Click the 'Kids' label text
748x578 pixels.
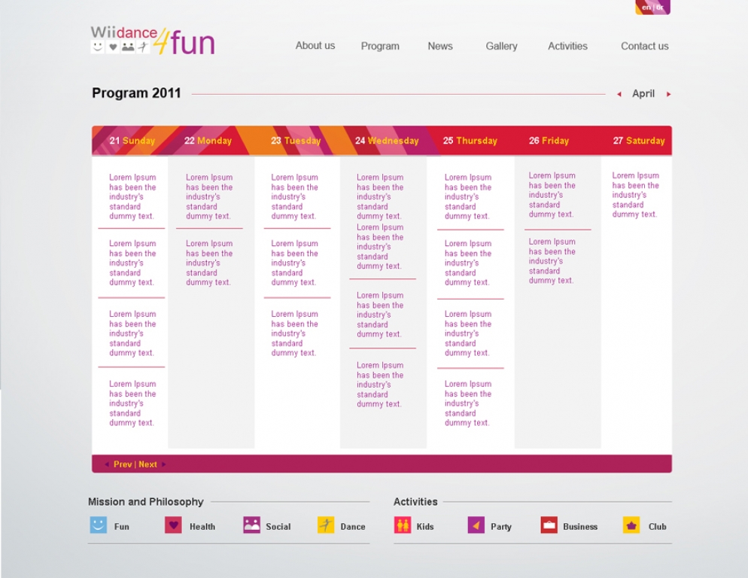[425, 527]
